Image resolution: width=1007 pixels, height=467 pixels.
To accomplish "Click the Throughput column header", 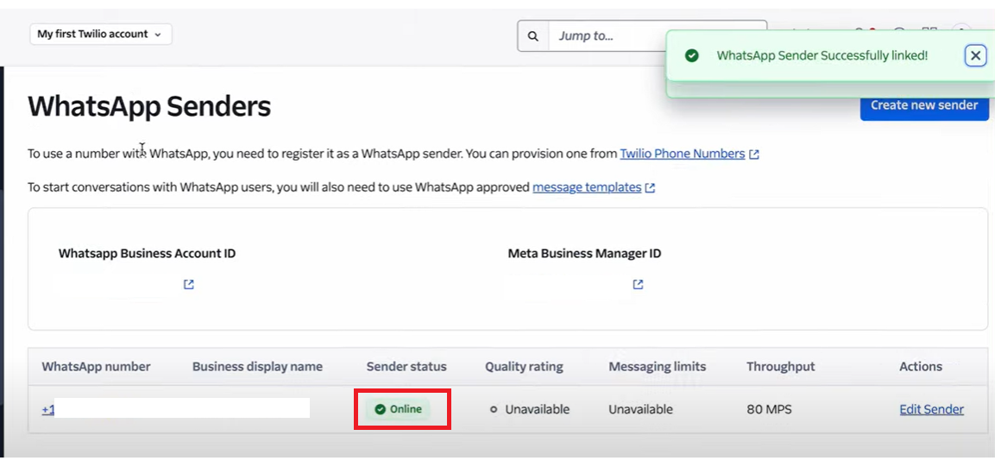I will [x=780, y=367].
